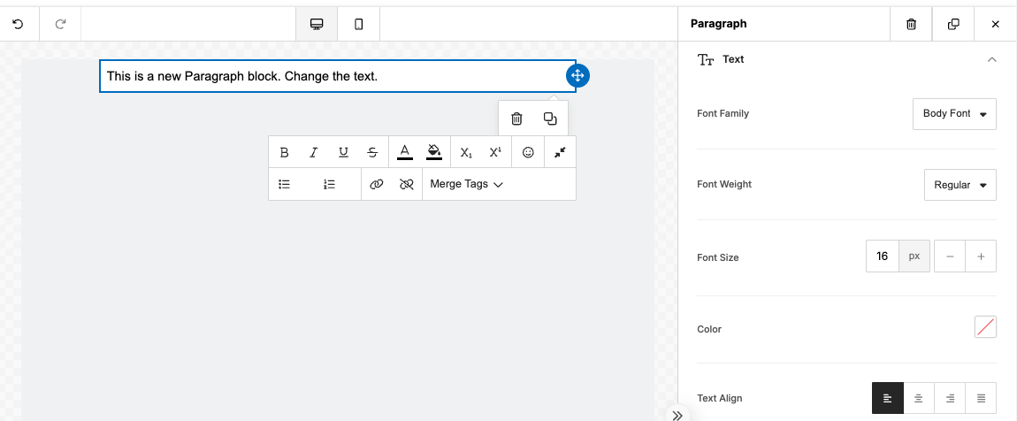The image size is (1017, 421).
Task: Insert a bulleted list
Action: click(284, 184)
